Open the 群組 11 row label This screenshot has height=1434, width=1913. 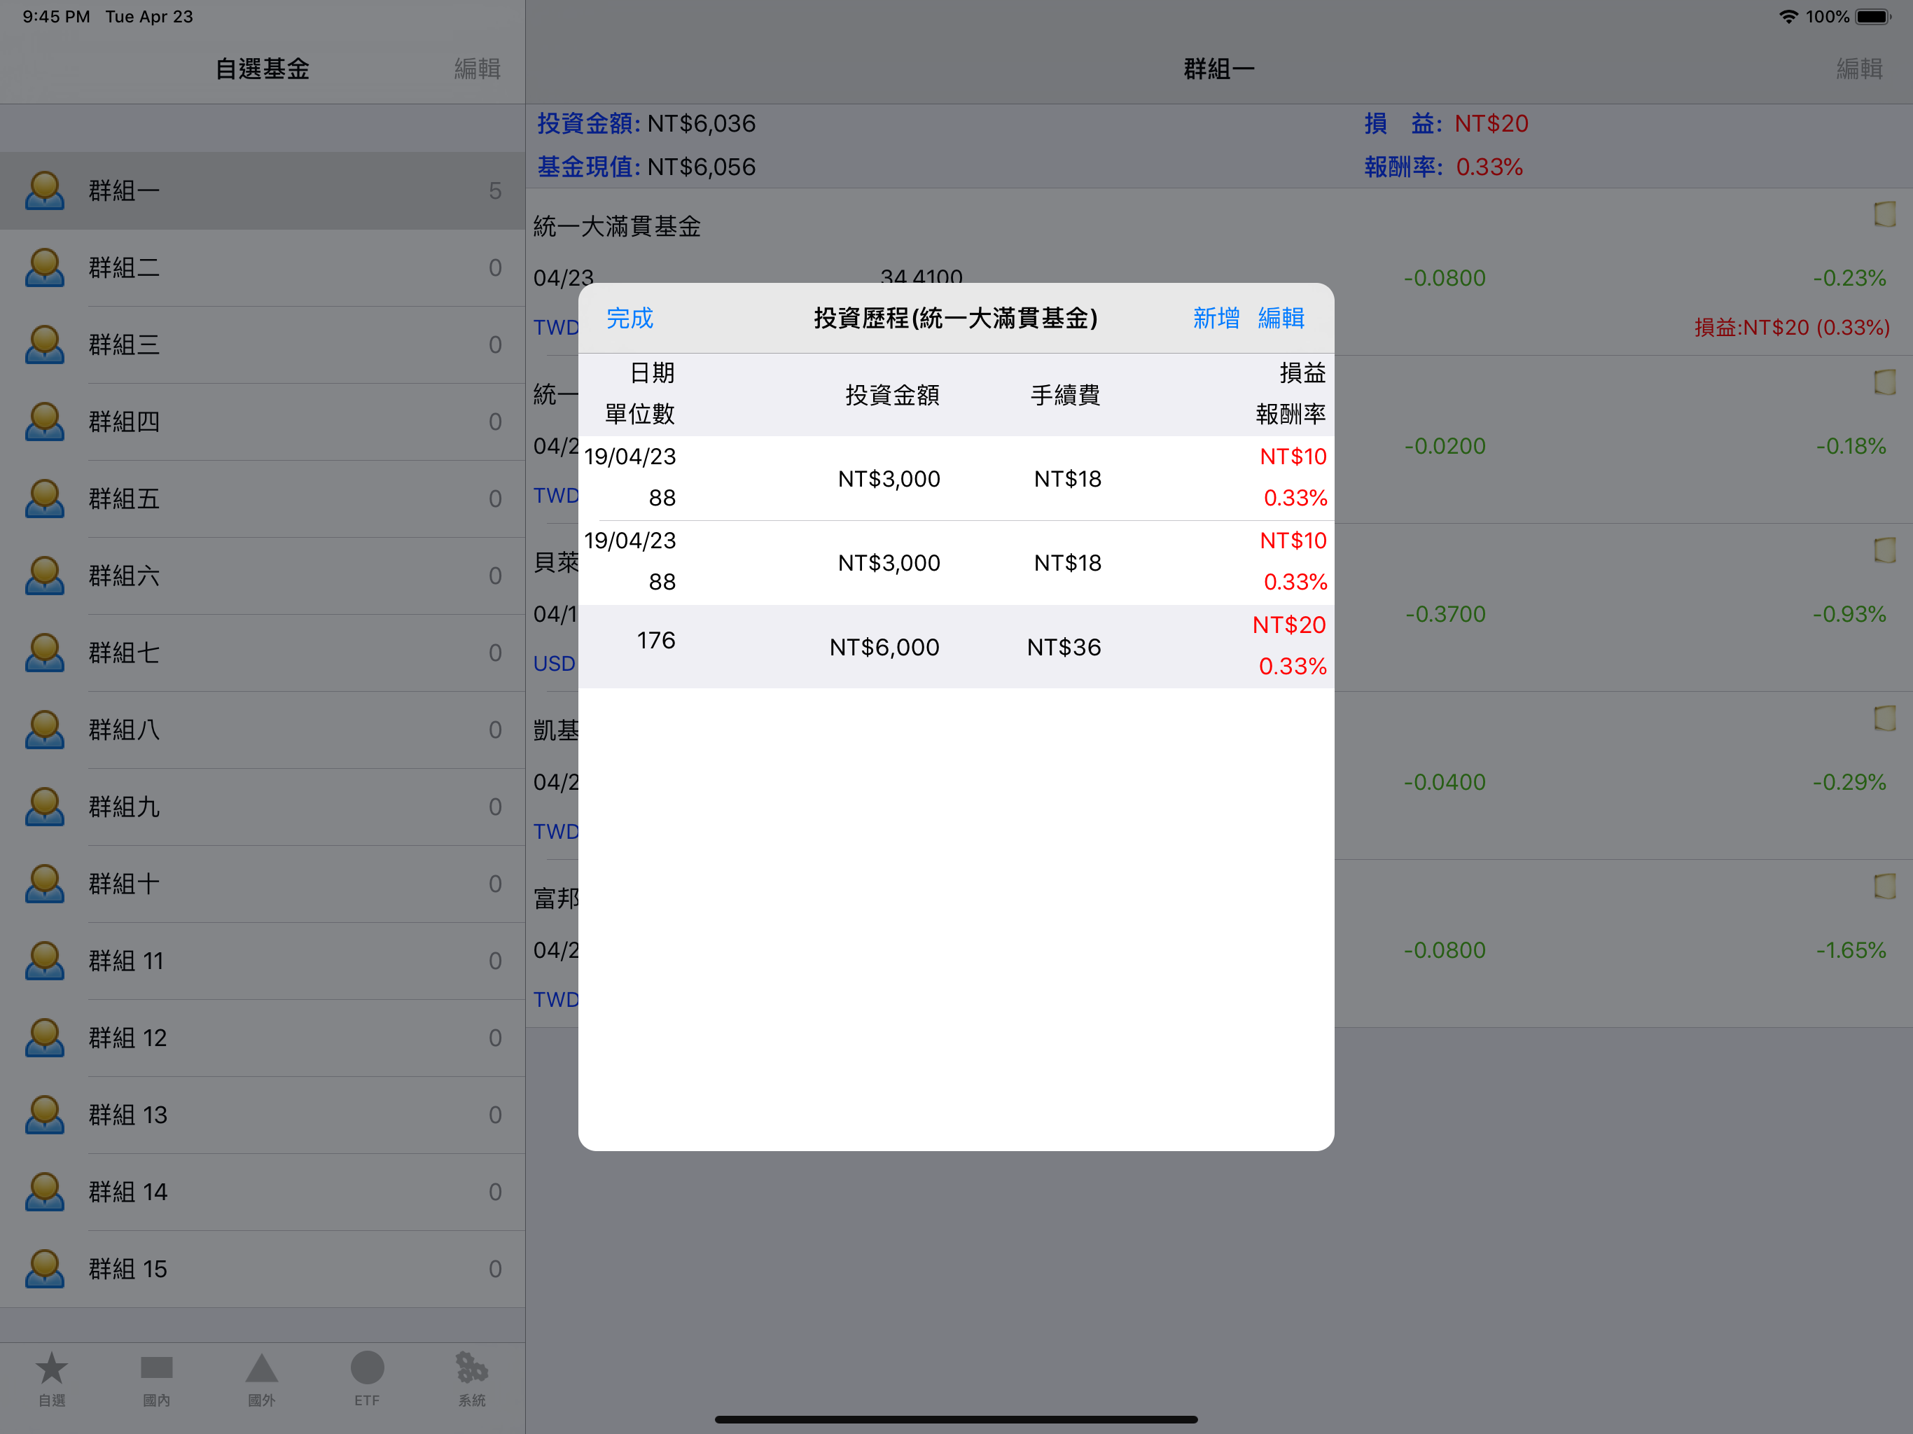[x=126, y=960]
